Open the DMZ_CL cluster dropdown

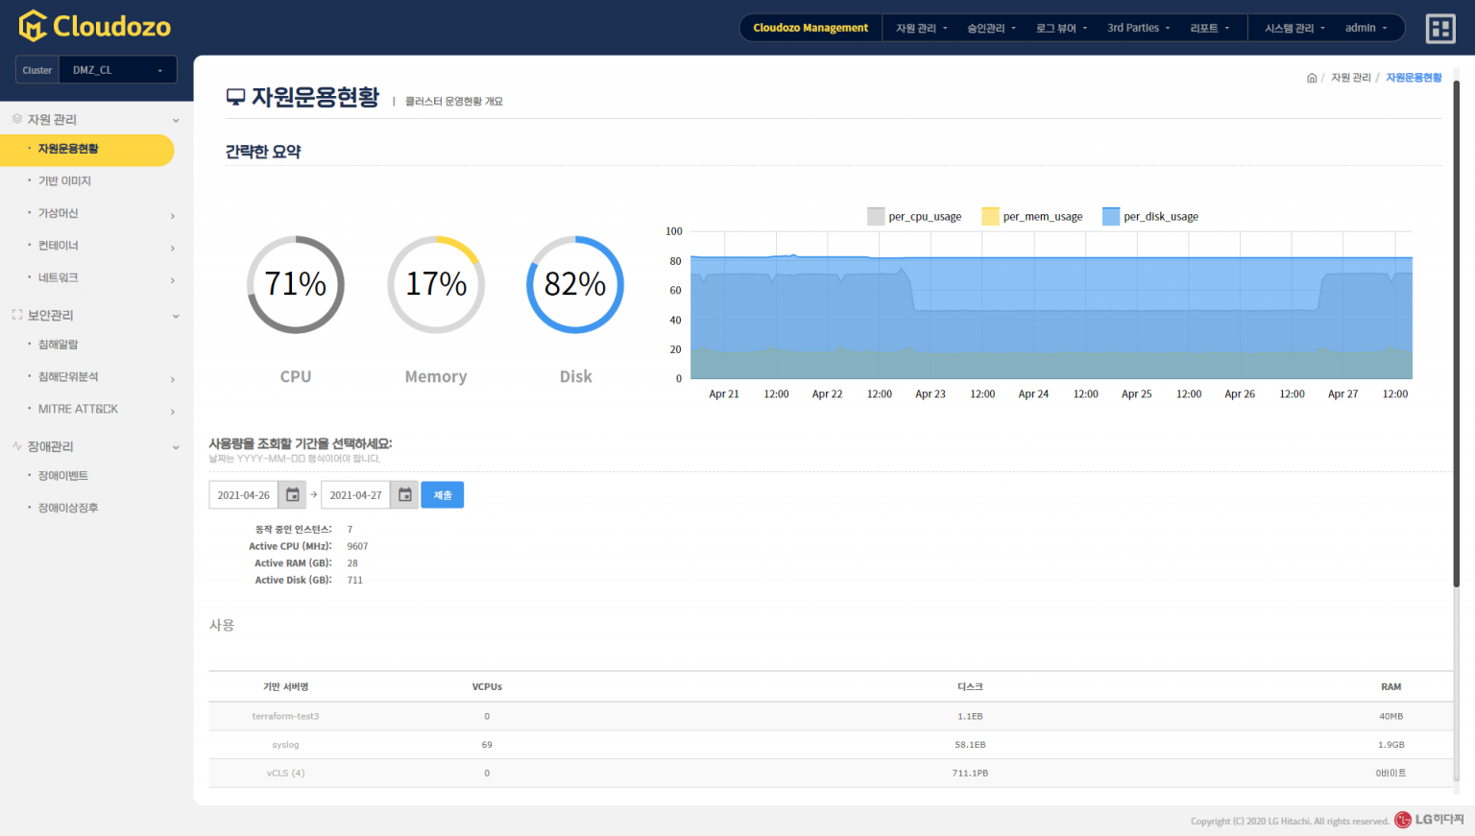click(117, 70)
